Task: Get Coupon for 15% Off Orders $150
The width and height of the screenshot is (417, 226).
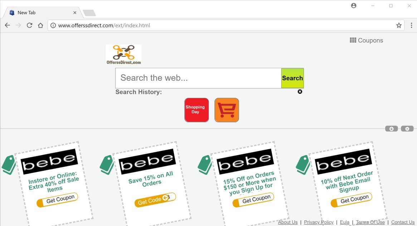Action: point(253,199)
